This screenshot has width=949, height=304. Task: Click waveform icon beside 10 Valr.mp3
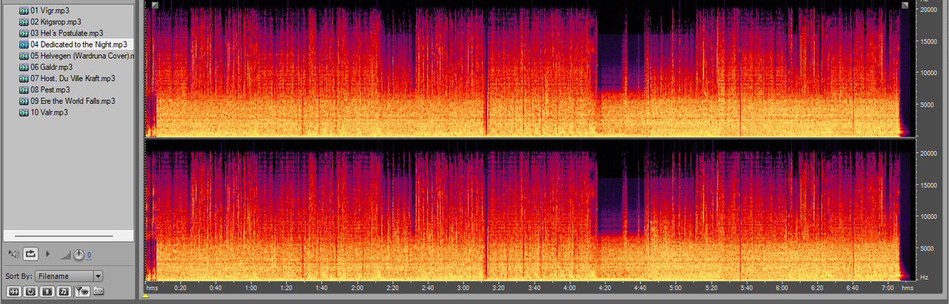pyautogui.click(x=24, y=112)
